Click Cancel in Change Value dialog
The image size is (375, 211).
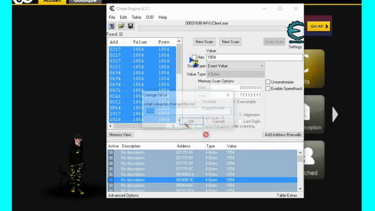pyautogui.click(x=218, y=121)
